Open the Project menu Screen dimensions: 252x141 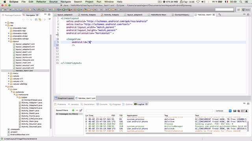(89, 2)
